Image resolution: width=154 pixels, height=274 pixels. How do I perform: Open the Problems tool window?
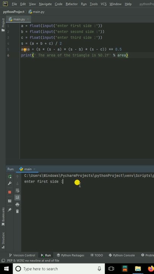(148, 255)
